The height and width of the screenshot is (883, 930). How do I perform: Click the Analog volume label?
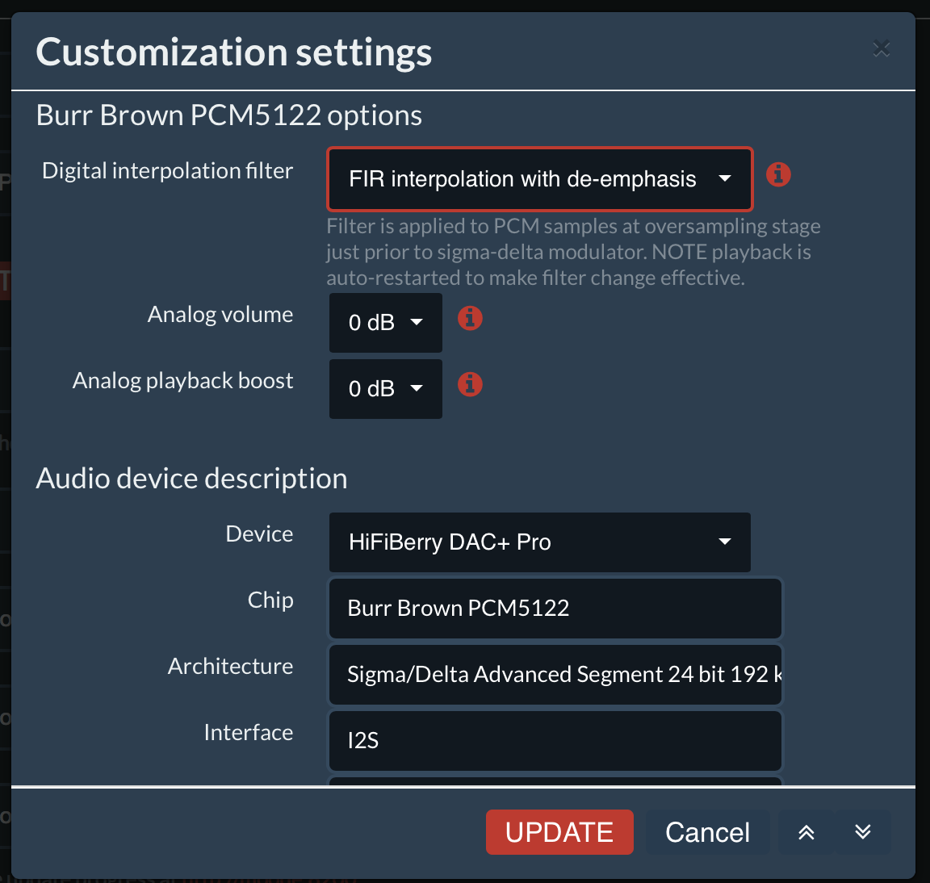click(220, 314)
